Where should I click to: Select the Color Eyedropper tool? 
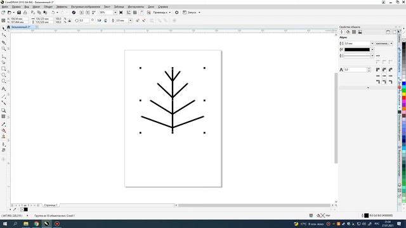click(4, 124)
